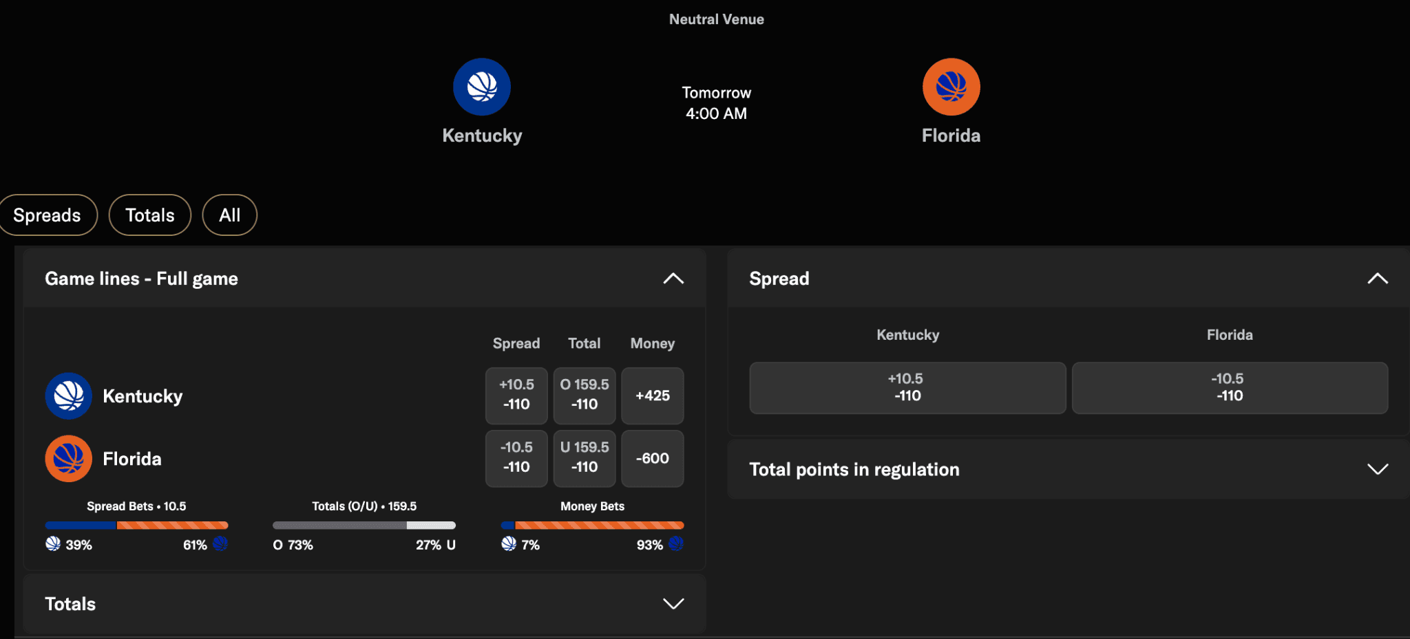Image resolution: width=1410 pixels, height=639 pixels.
Task: Collapse the Game lines - Full game section
Action: point(673,279)
